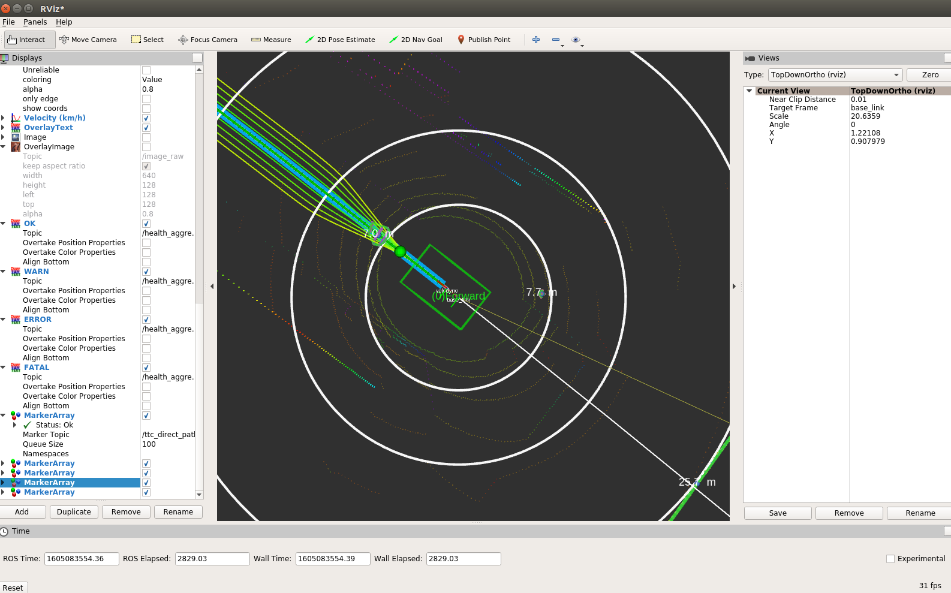Expand the Status: Ok entry

pyautogui.click(x=15, y=425)
